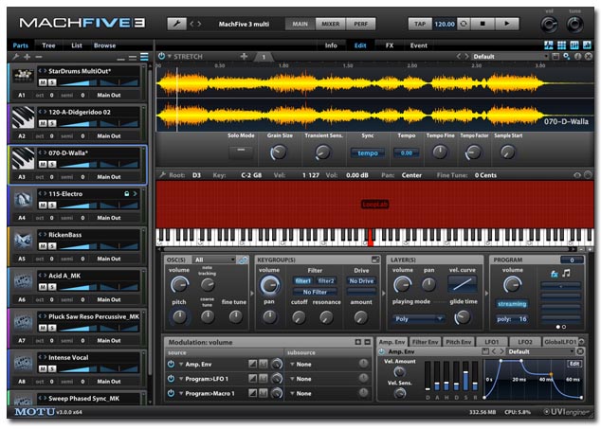Viewport: 601px width, 430px height.
Task: Toggle the Program>Macro 1 modulation power button
Action: pos(171,393)
